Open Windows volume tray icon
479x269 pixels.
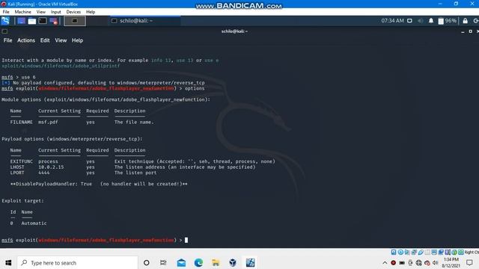click(436, 262)
